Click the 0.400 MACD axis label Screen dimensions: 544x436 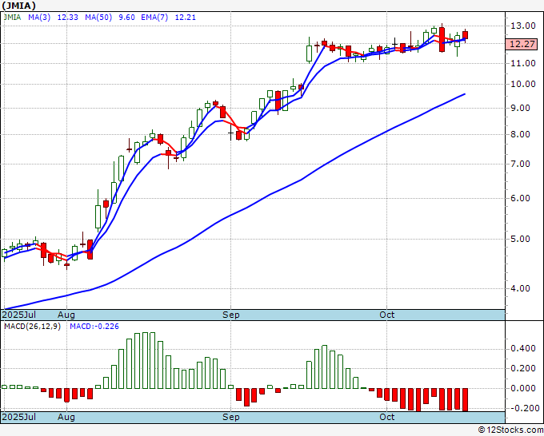[523, 348]
